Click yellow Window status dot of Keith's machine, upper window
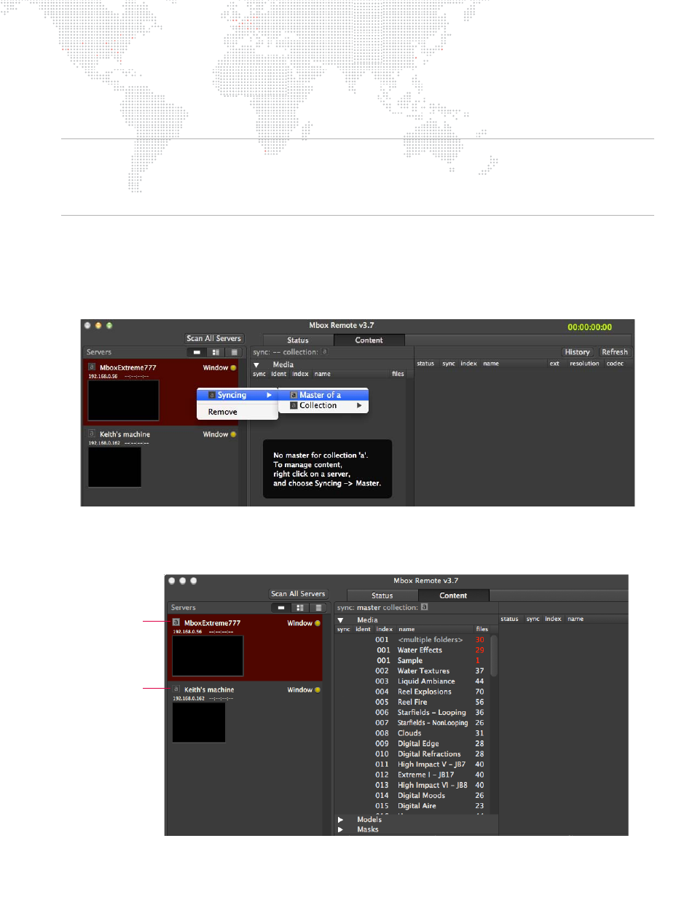The image size is (695, 900). pos(233,434)
